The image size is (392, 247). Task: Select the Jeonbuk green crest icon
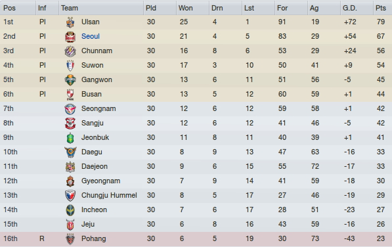[x=70, y=138]
